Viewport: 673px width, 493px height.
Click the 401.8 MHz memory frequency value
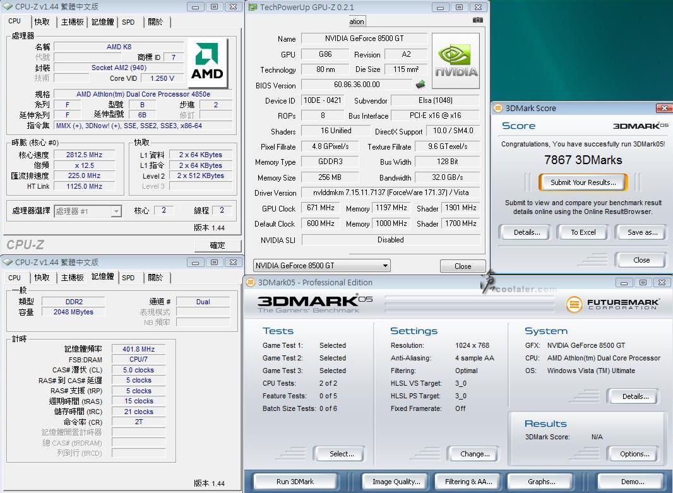coord(138,349)
